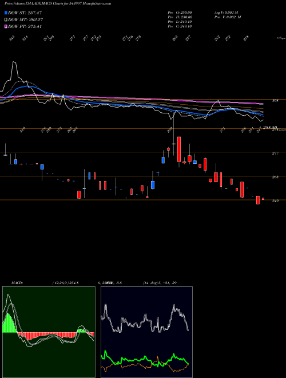This screenshot has height=378, width=286.
Task: Open the MACD histogram chart panel
Action: coord(49,332)
